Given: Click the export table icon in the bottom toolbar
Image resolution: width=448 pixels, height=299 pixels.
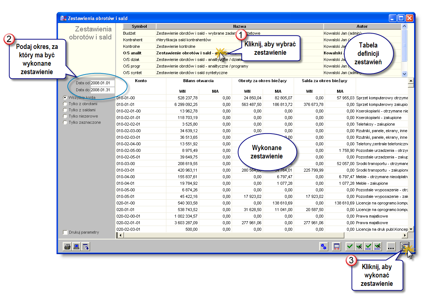Looking at the screenshot, I should [85, 247].
